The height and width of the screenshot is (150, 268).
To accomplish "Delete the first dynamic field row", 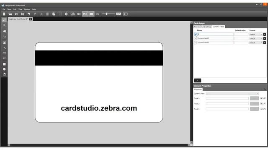I will click(x=264, y=34).
